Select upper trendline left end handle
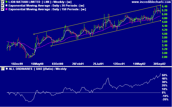Image resolution: width=172 pixels, height=107 pixels. pyautogui.click(x=34, y=34)
